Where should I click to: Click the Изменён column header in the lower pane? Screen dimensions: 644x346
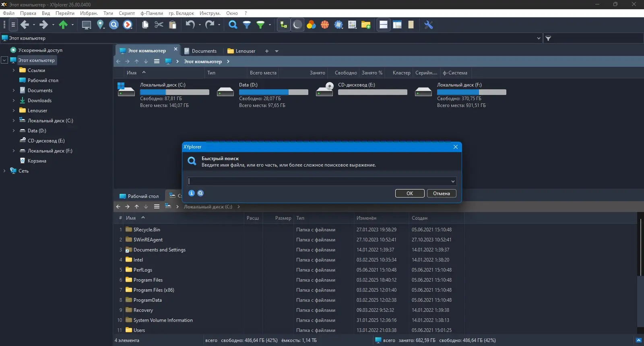(x=381, y=218)
